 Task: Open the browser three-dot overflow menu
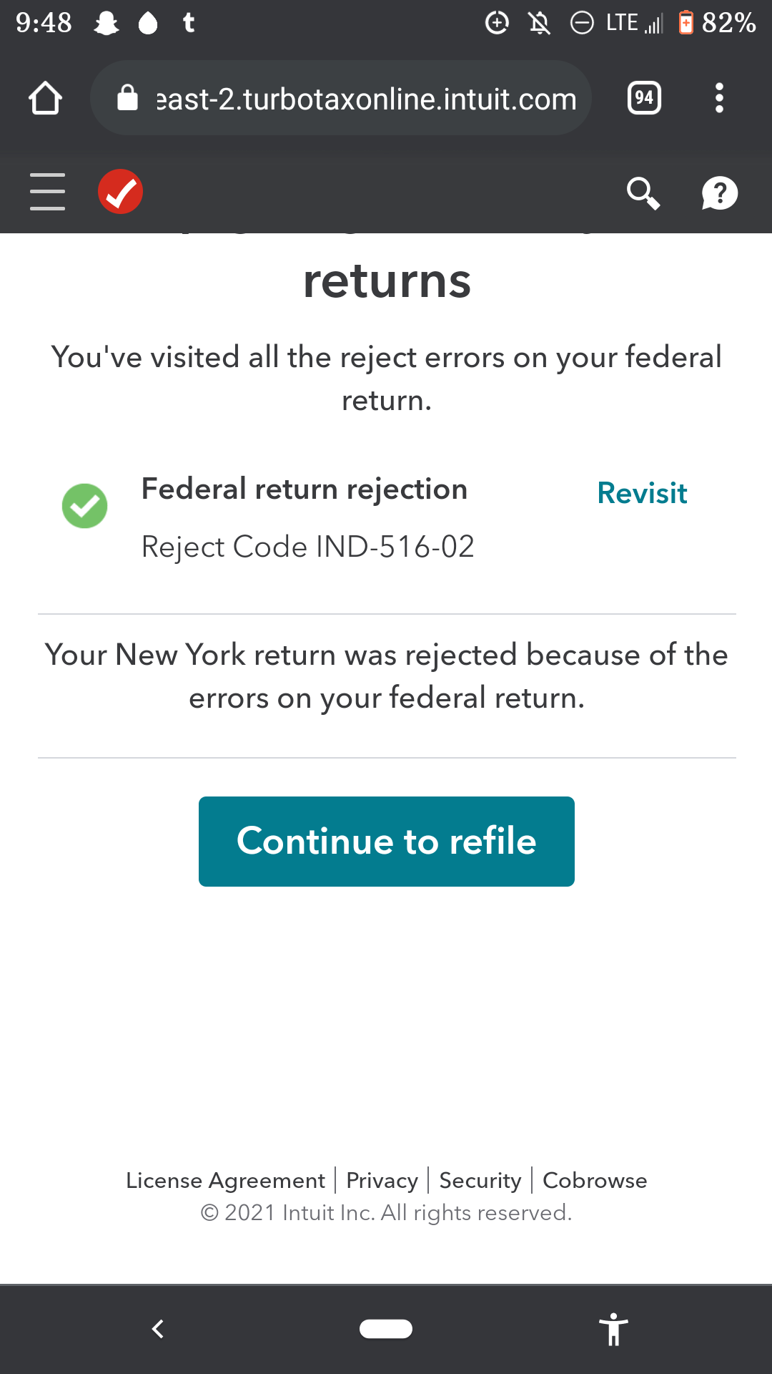tap(719, 98)
